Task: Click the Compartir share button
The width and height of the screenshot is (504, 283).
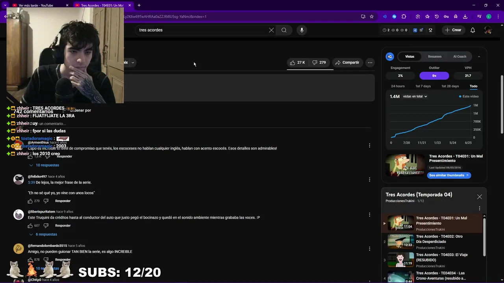Action: click(x=347, y=62)
